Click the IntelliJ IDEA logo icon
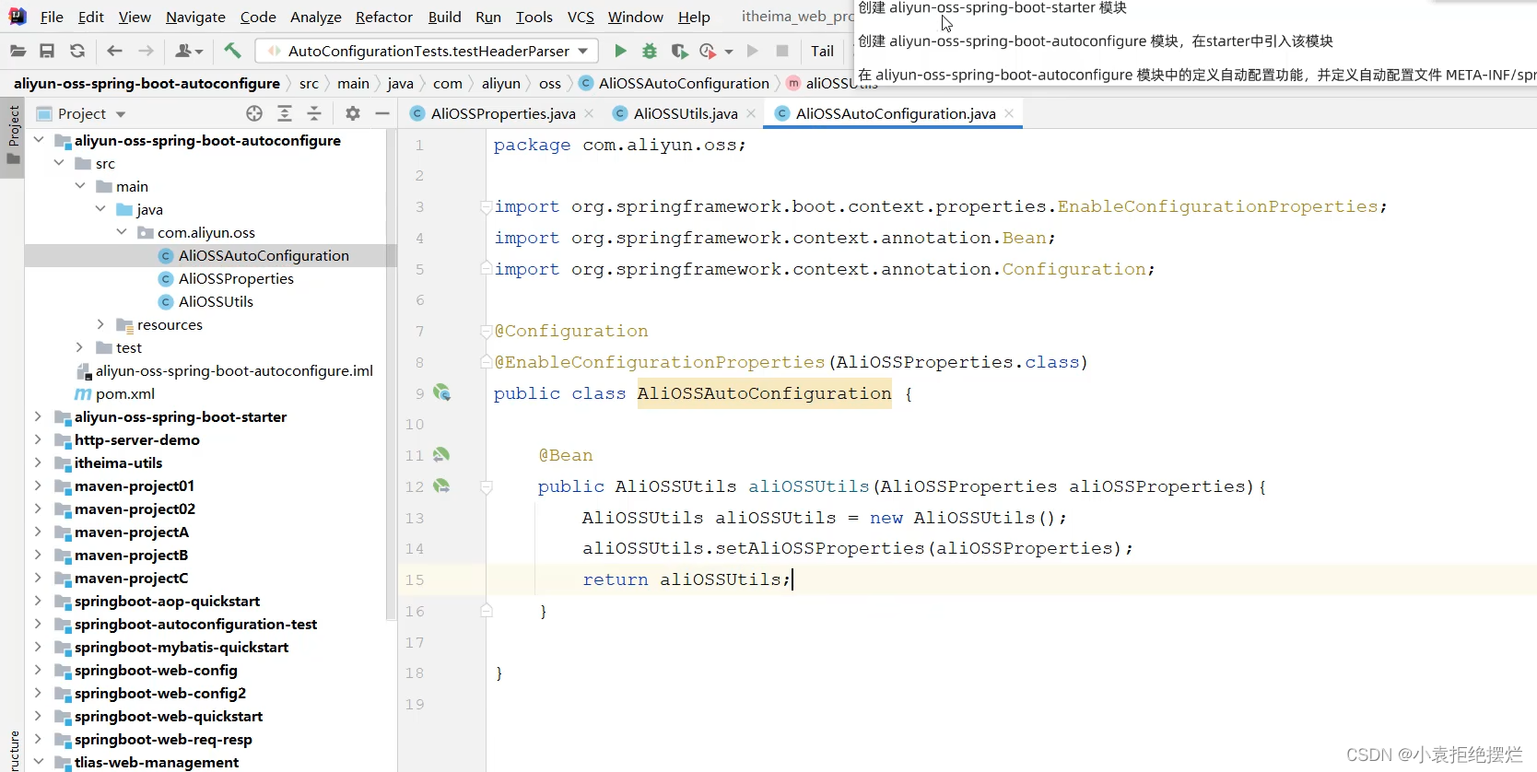The height and width of the screenshot is (772, 1537). click(18, 16)
